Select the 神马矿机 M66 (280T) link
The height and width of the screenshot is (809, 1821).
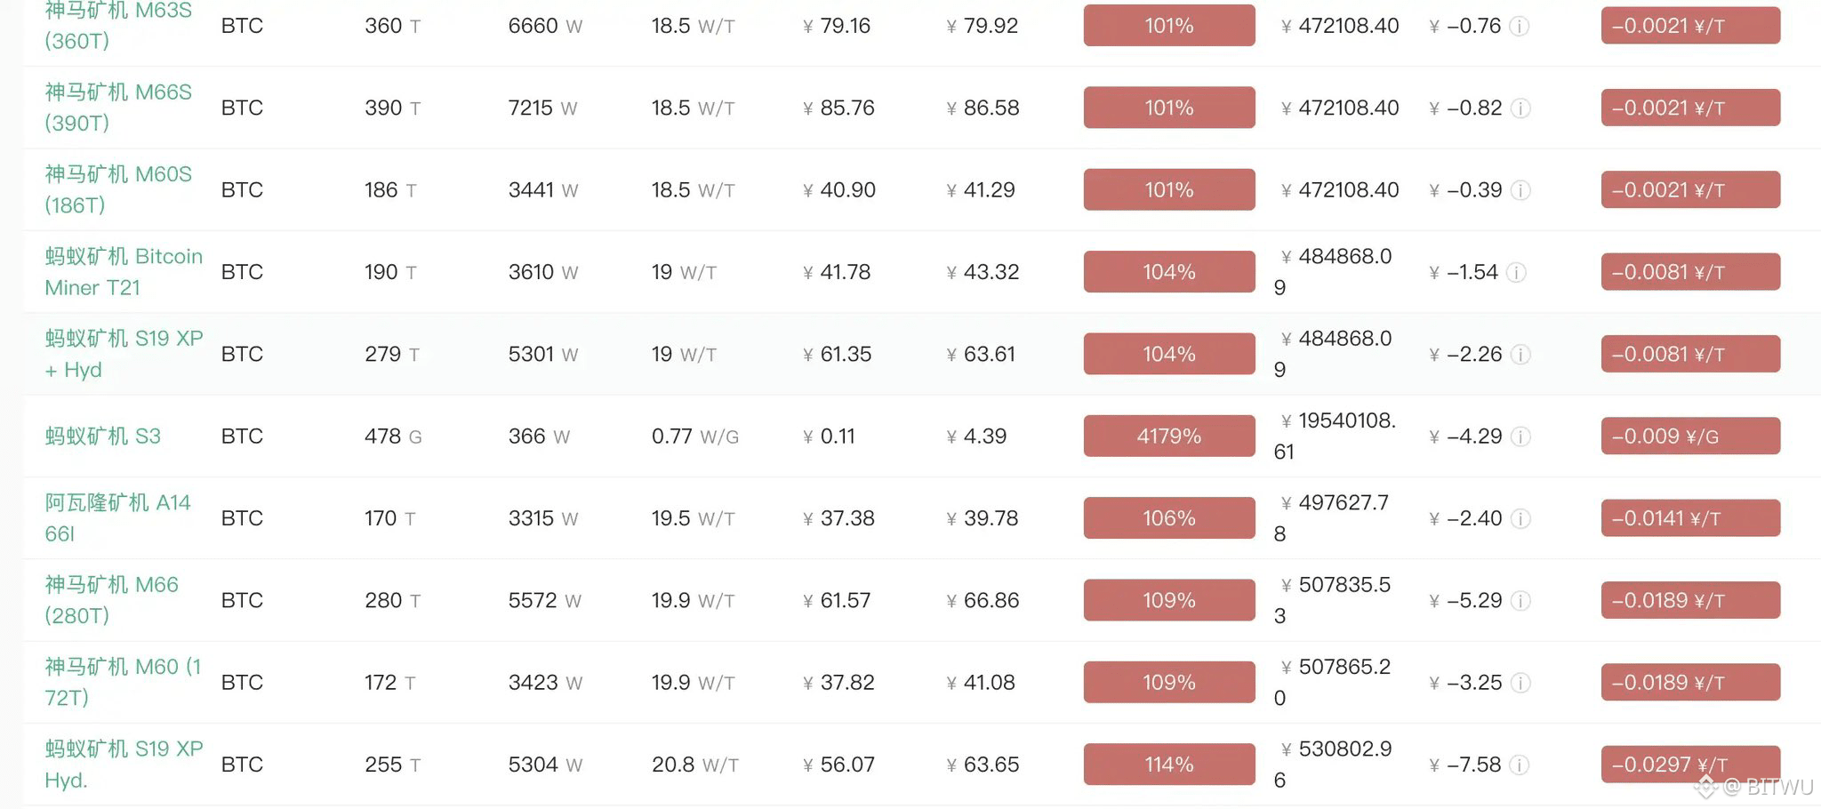click(111, 600)
